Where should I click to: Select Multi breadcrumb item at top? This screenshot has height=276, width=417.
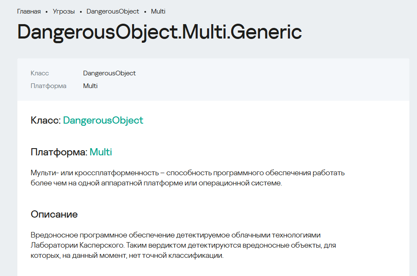click(x=158, y=11)
